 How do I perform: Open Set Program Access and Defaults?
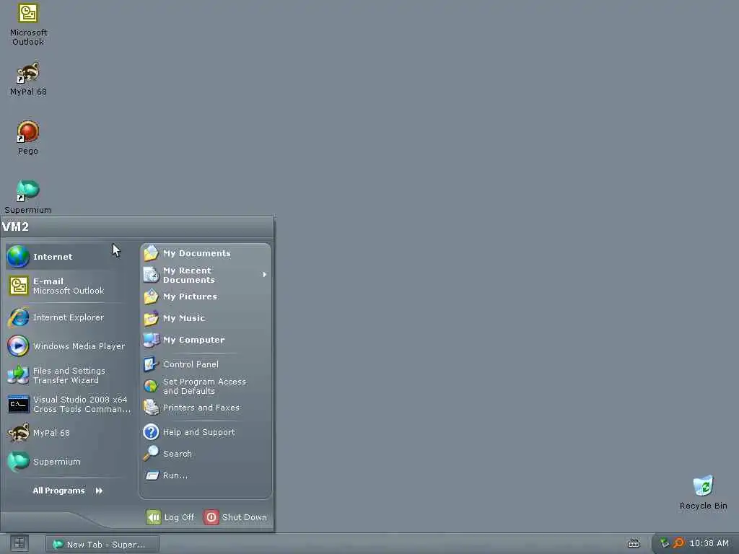(206, 387)
